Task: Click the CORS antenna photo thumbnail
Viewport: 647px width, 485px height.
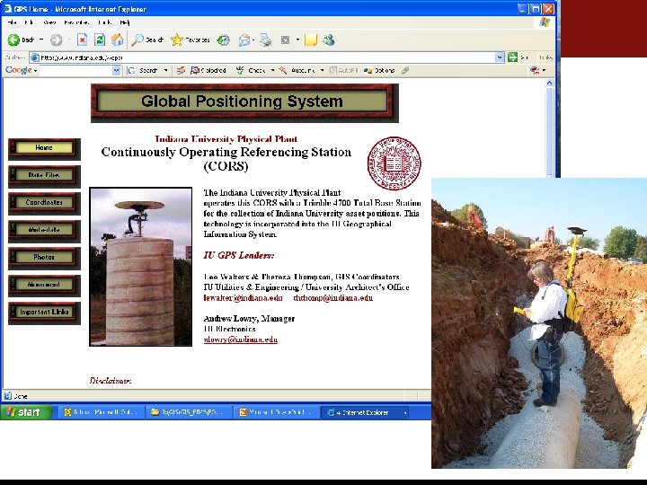Action: [141, 267]
